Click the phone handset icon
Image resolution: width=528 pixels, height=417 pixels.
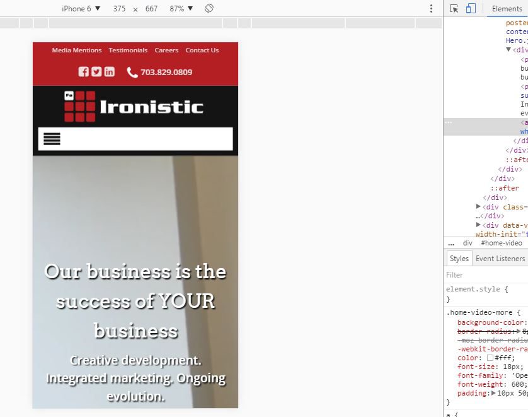[132, 72]
